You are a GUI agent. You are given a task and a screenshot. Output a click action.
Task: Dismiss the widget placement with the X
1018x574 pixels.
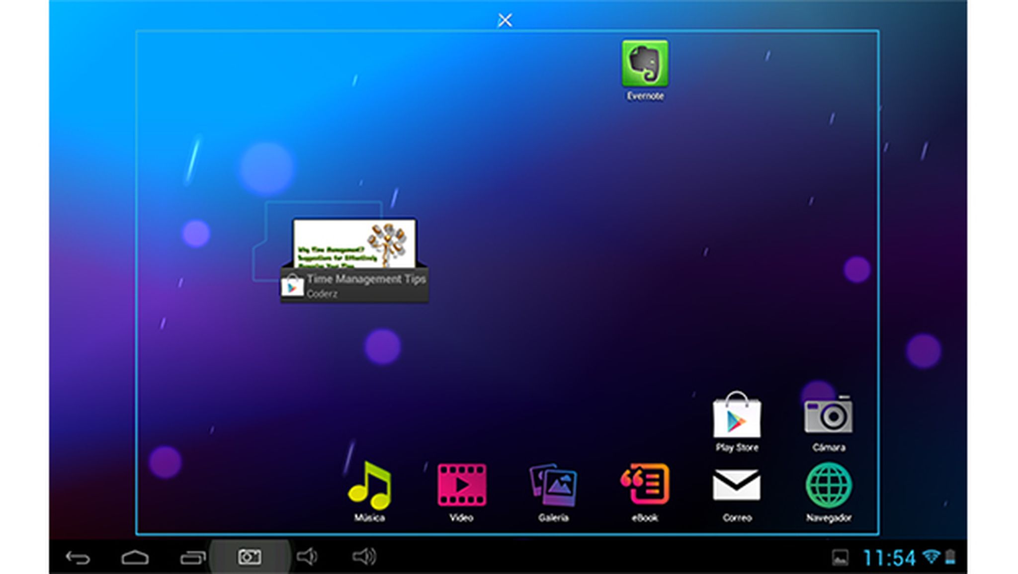click(505, 20)
